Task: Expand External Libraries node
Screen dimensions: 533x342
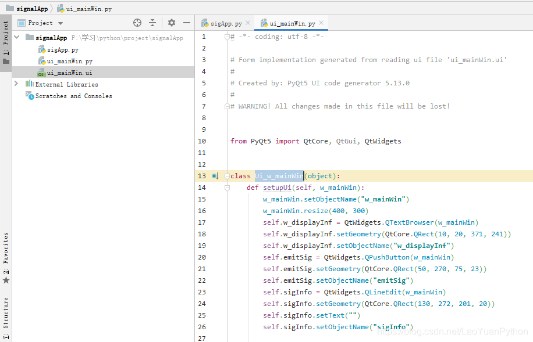Action: (16, 84)
